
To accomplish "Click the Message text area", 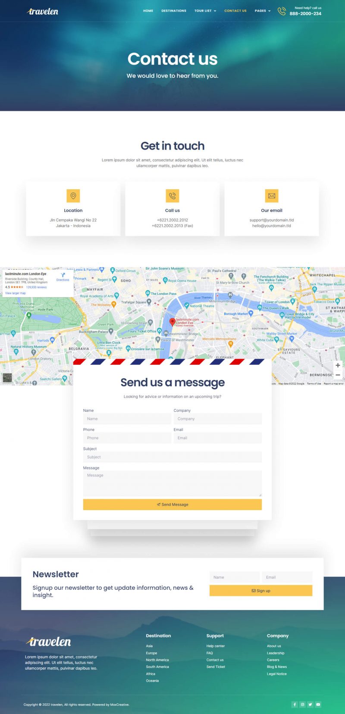I will [172, 483].
